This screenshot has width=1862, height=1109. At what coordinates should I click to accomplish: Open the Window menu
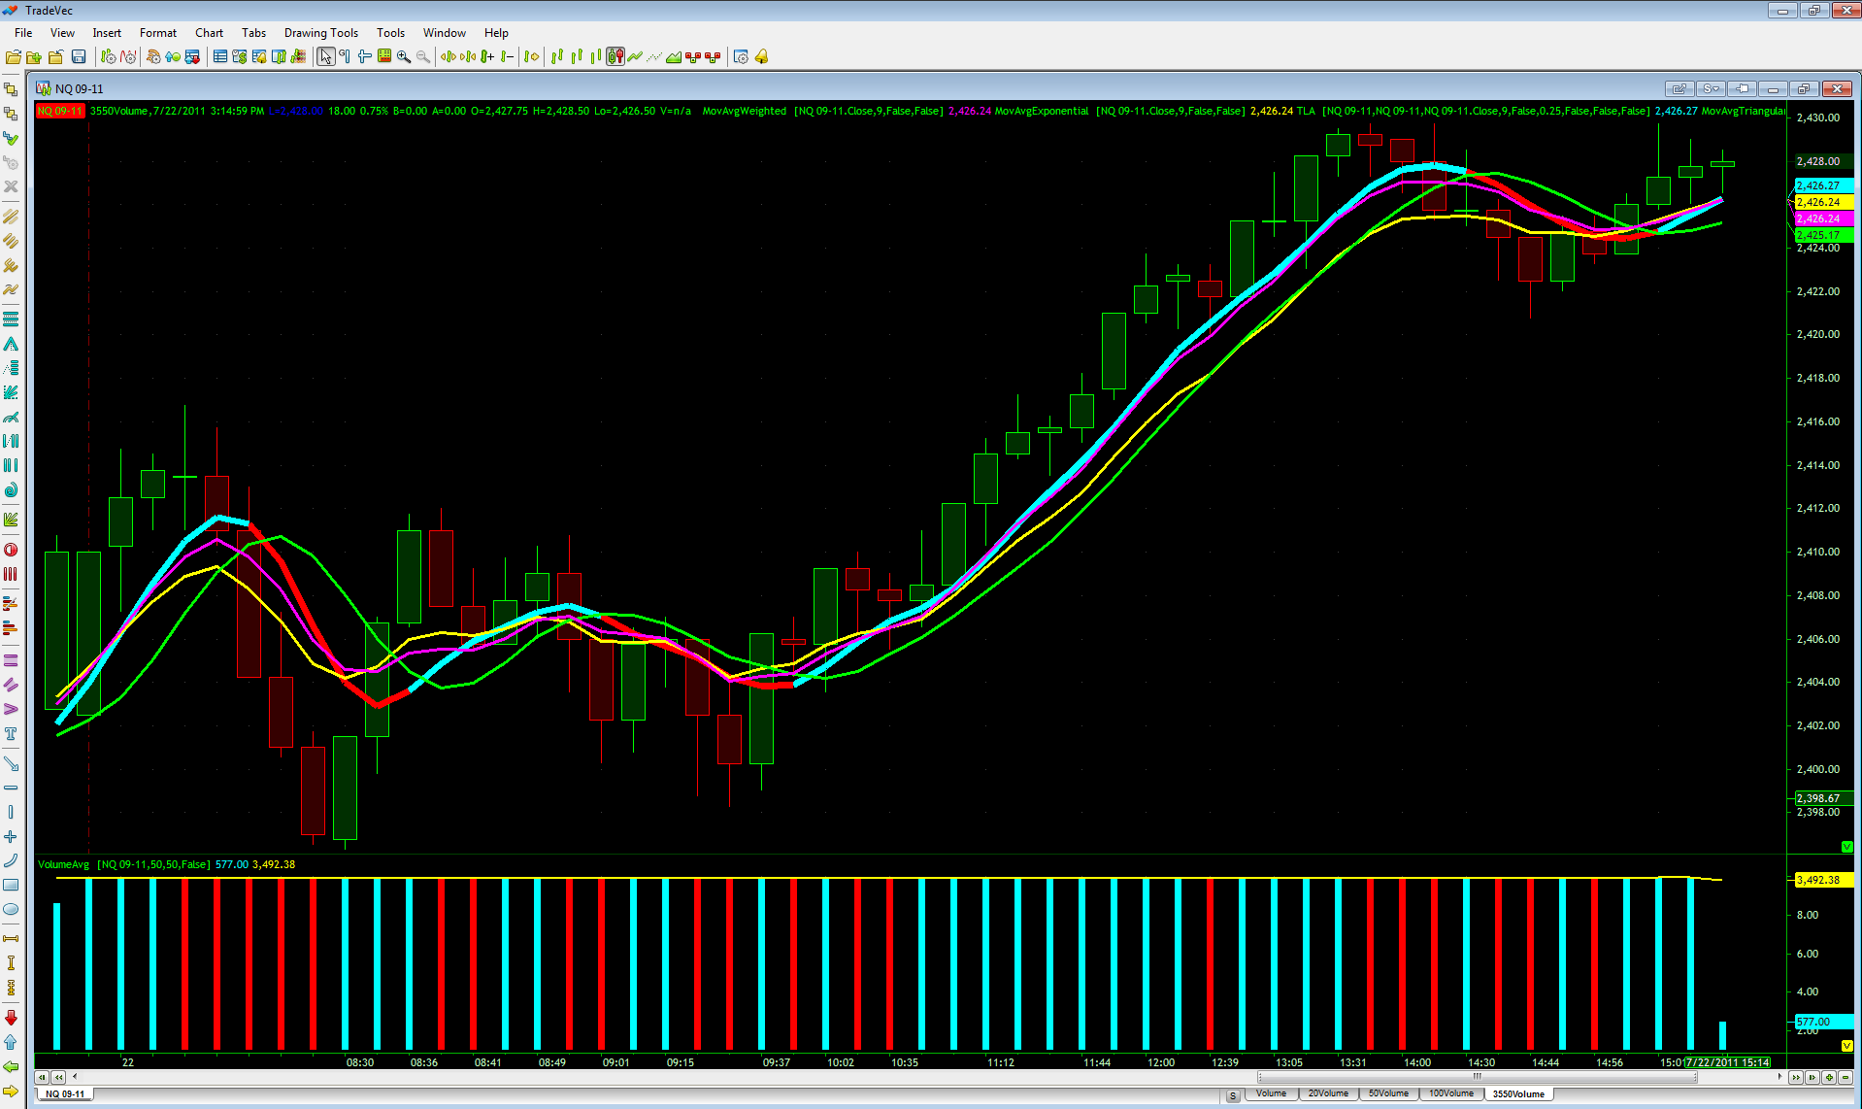point(445,33)
